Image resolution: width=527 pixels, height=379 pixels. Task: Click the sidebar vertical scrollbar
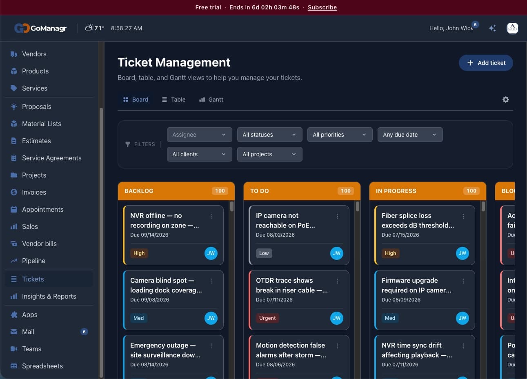tap(101, 242)
